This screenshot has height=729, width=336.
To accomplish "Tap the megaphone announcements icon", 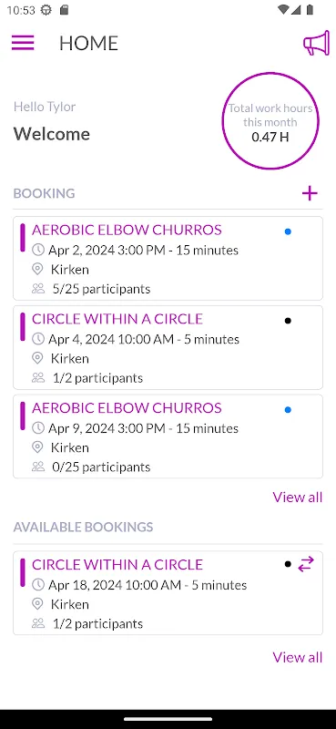I will click(316, 43).
